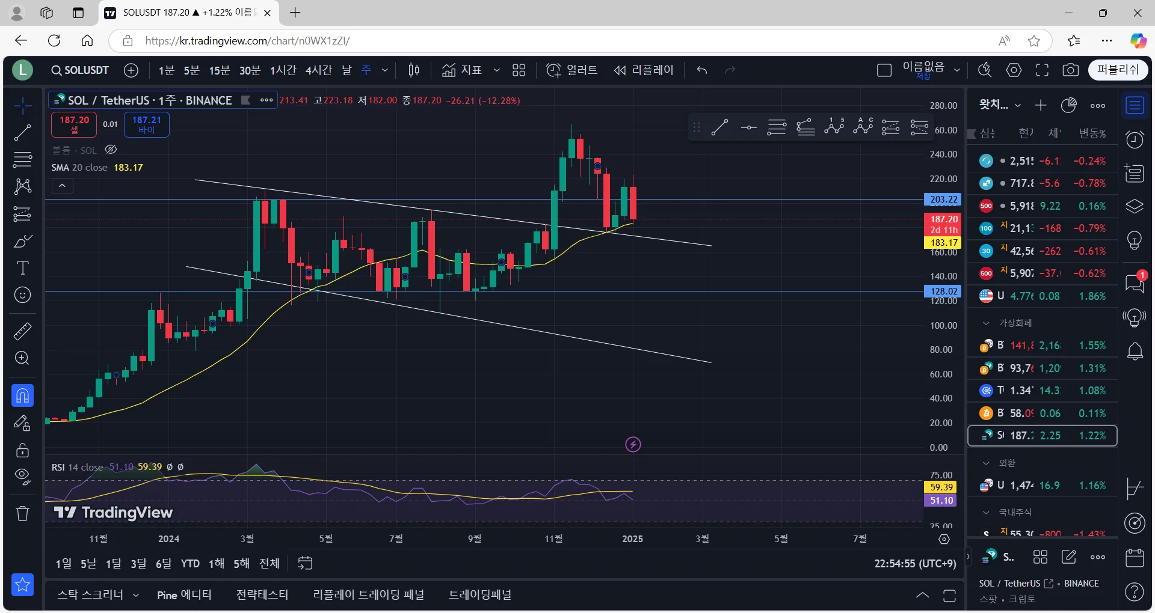The width and height of the screenshot is (1155, 613).
Task: Take a chart snapshot with camera
Action: (1070, 70)
